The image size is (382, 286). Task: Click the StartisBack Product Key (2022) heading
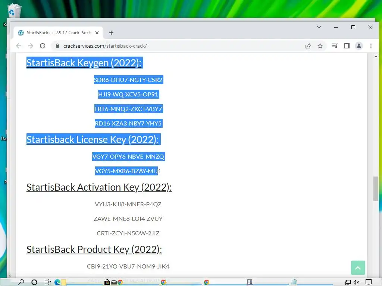click(x=94, y=250)
